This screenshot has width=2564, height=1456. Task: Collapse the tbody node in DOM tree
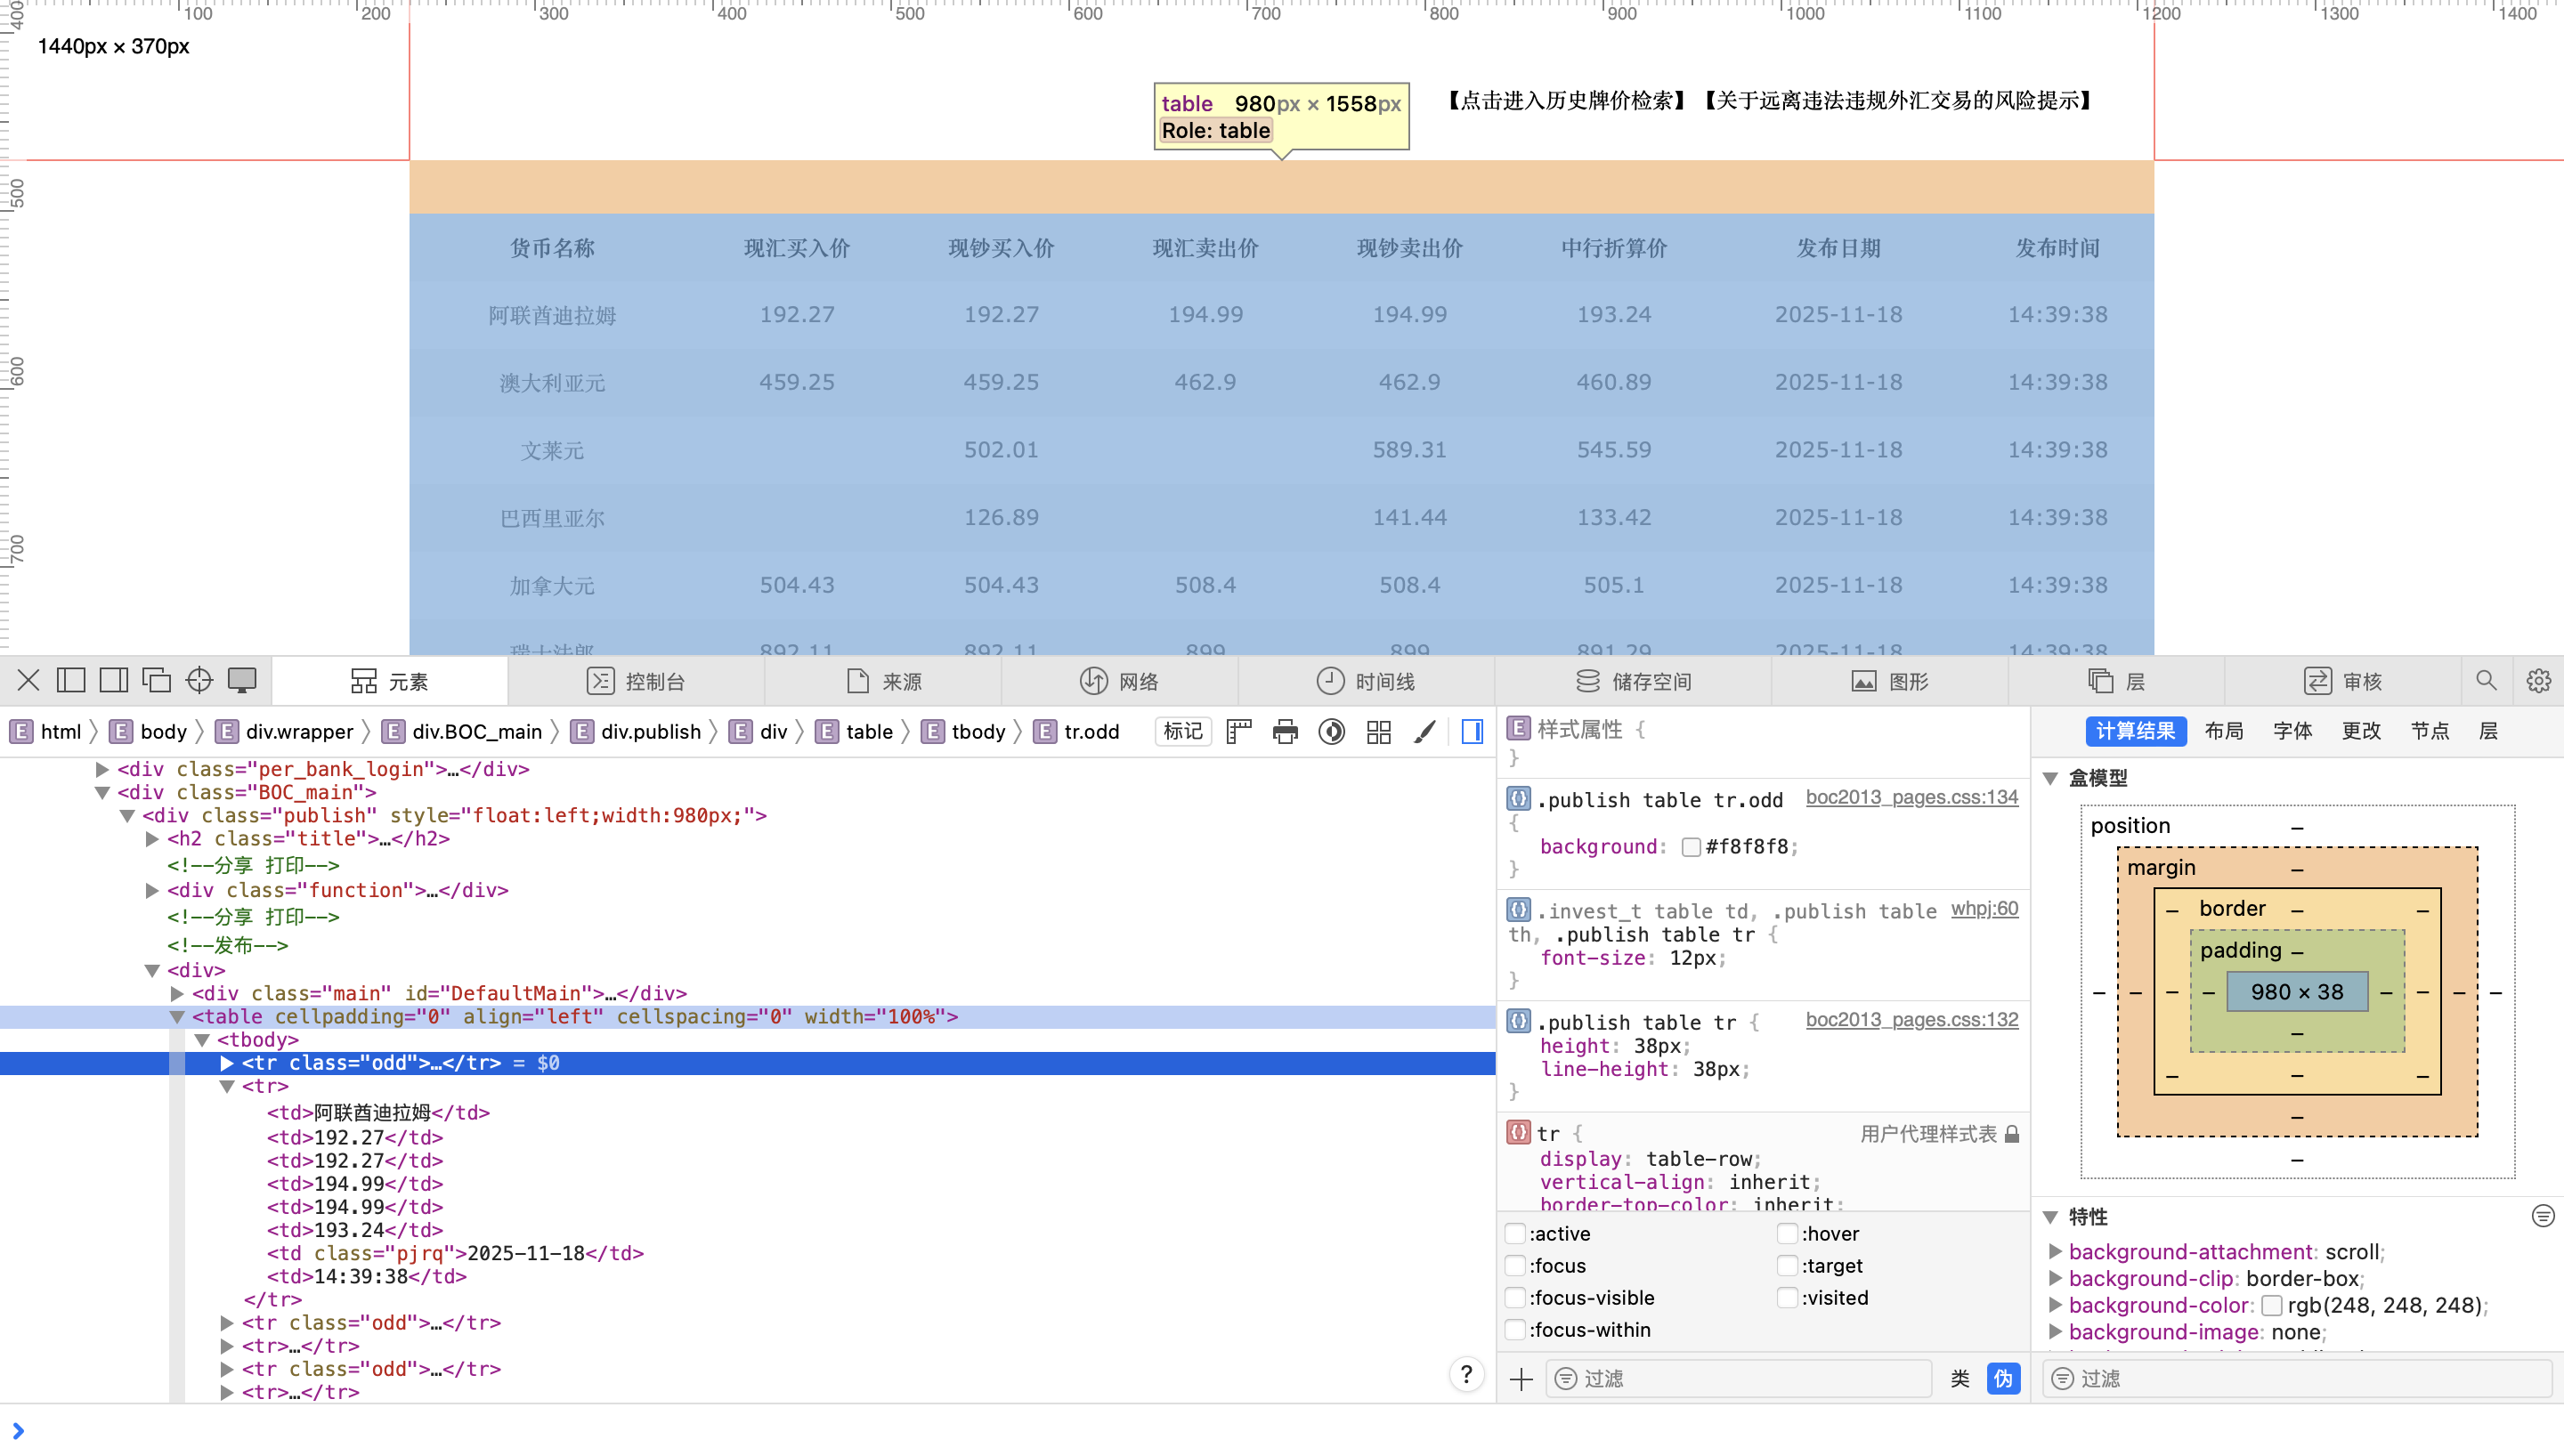(x=202, y=1040)
